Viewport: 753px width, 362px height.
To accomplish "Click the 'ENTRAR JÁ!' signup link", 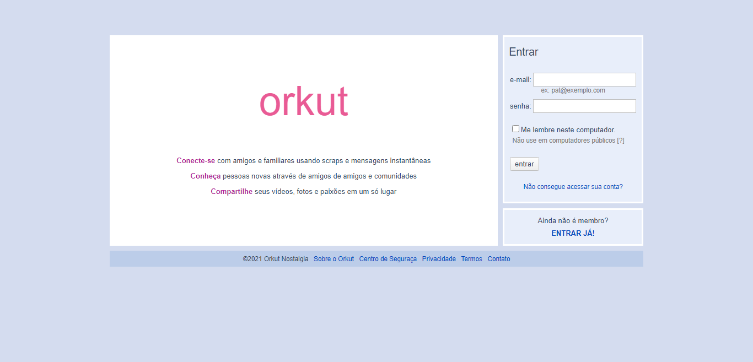I will click(573, 233).
